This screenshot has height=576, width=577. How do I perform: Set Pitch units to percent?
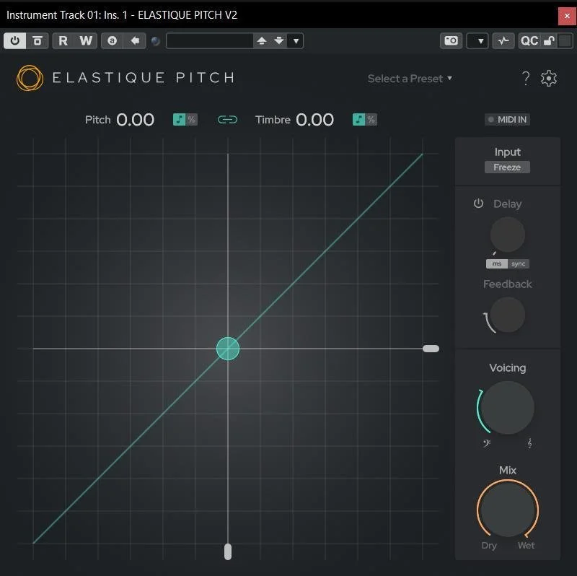192,119
